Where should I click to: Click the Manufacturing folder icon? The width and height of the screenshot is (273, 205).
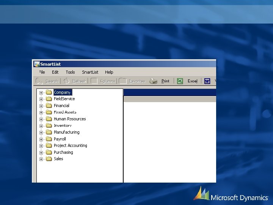pyautogui.click(x=49, y=132)
